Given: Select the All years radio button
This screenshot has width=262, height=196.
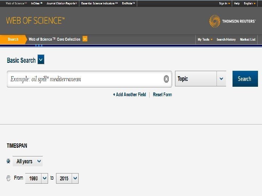Looking at the screenshot, I should pyautogui.click(x=8, y=161).
